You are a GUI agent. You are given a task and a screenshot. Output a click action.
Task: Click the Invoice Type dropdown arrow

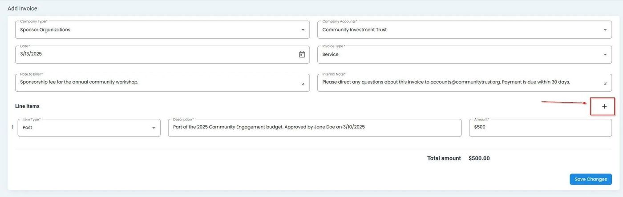[x=605, y=55]
